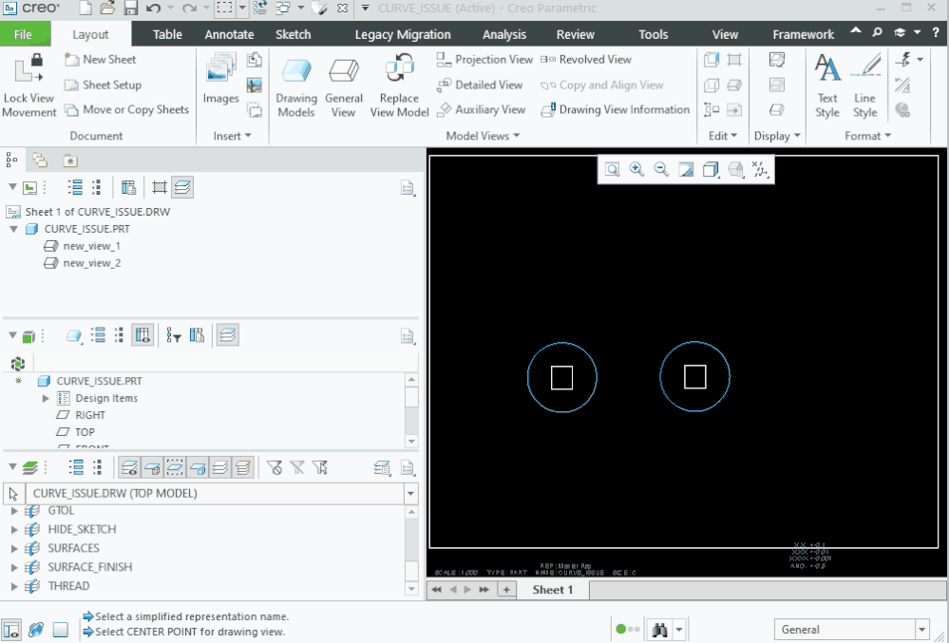The width and height of the screenshot is (949, 643).
Task: Open the CURVE_ISSUE.DRW top model dropdown
Action: pos(410,494)
